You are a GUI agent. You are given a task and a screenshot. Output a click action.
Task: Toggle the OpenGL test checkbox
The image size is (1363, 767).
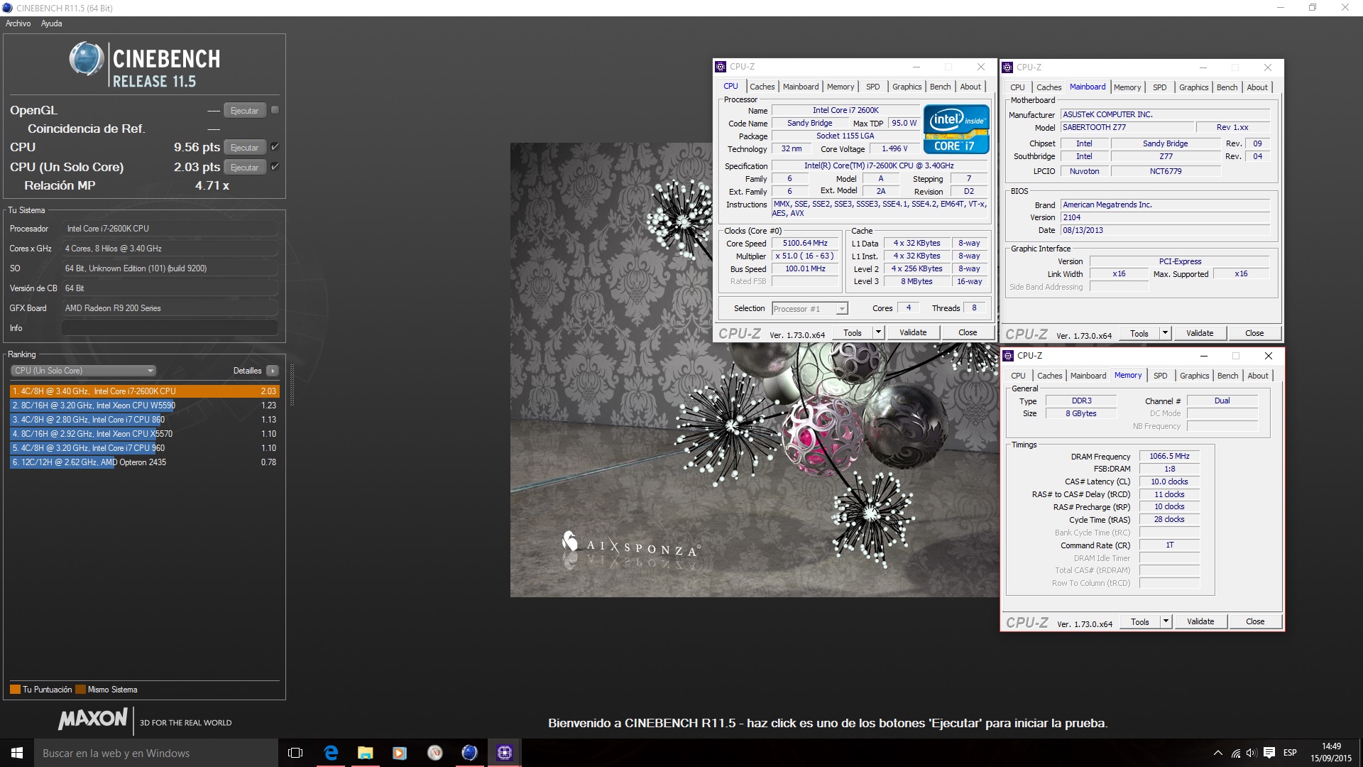275,110
